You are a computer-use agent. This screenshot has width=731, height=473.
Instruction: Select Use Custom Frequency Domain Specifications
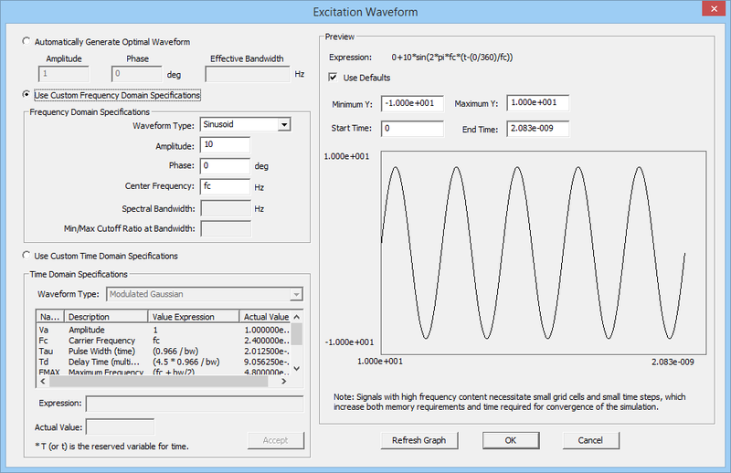26,94
